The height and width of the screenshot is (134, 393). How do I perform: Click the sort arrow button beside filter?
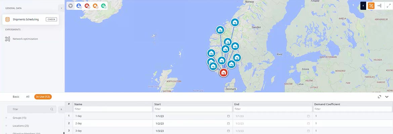pos(61,109)
